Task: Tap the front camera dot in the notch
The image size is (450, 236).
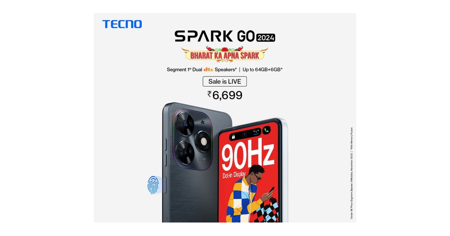Action: pyautogui.click(x=244, y=133)
